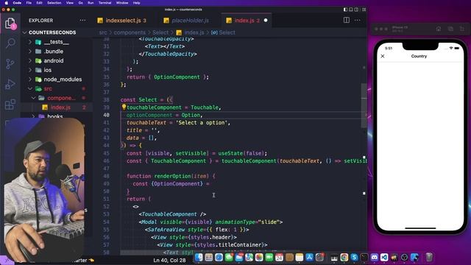Image resolution: width=471 pixels, height=265 pixels.
Task: Take screenshot via Simulator toolbar icon
Action: pos(450,29)
